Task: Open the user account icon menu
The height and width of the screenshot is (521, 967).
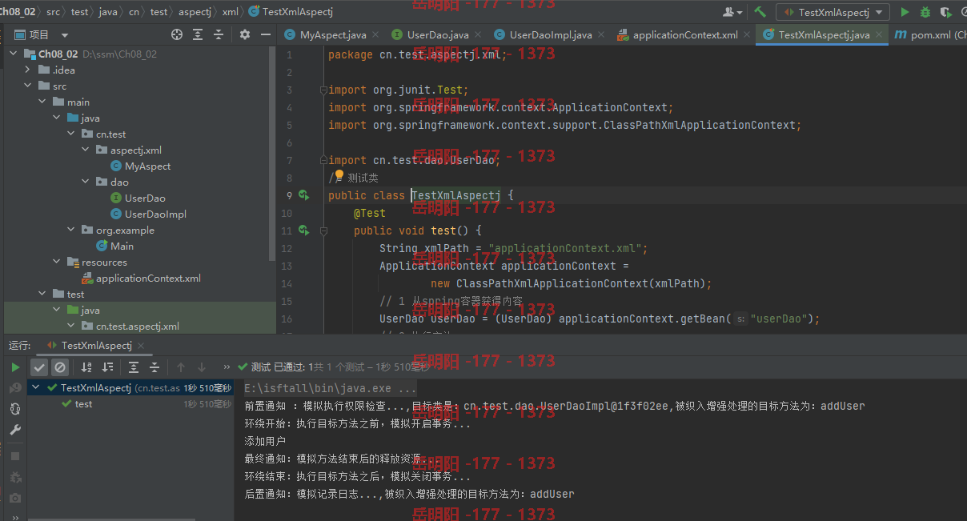Action: tap(732, 12)
